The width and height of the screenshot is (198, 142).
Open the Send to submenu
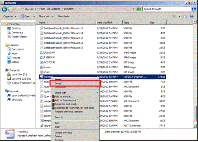click(x=75, y=117)
